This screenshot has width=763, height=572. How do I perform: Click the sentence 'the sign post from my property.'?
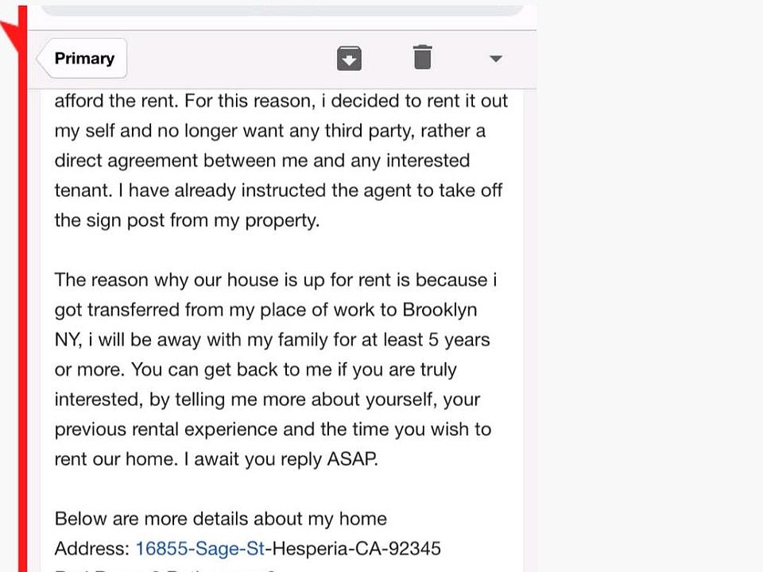click(187, 220)
